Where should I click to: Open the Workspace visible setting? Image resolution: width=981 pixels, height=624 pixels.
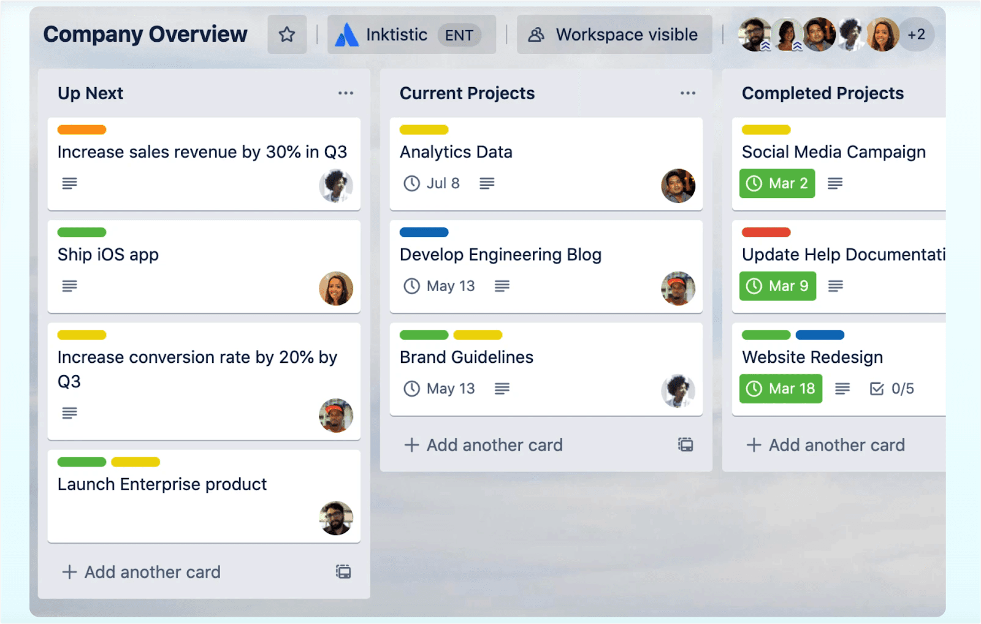[x=614, y=34]
